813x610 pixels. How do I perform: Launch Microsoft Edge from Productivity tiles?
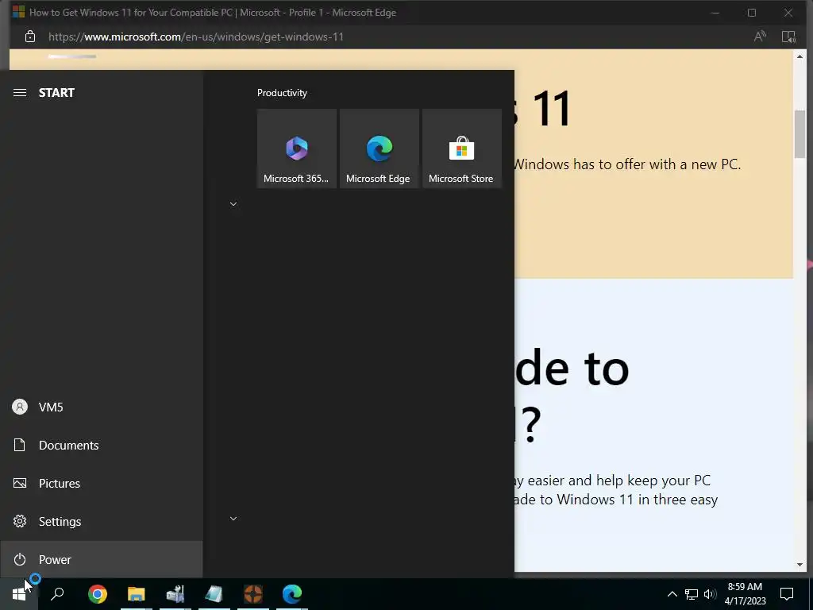pos(379,149)
